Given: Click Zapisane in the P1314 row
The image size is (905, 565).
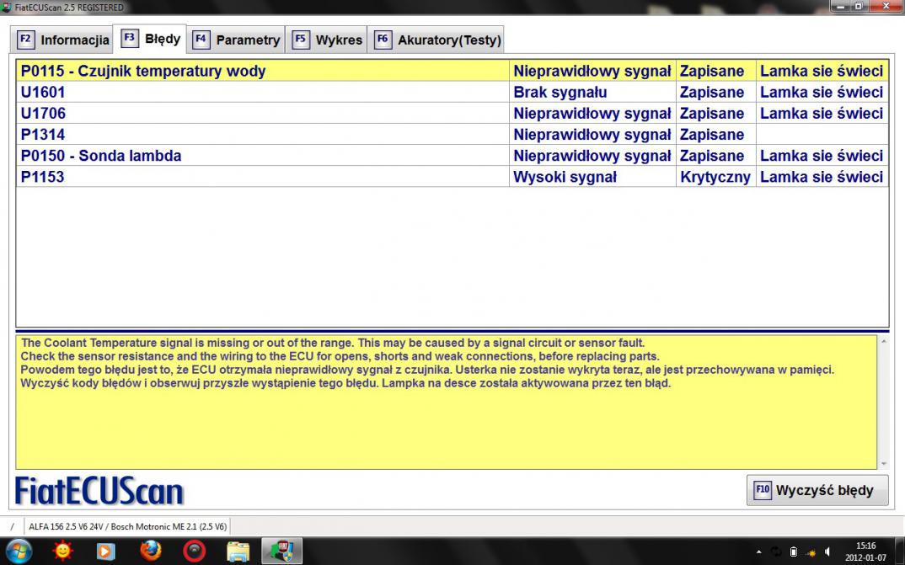Looking at the screenshot, I should [x=712, y=135].
